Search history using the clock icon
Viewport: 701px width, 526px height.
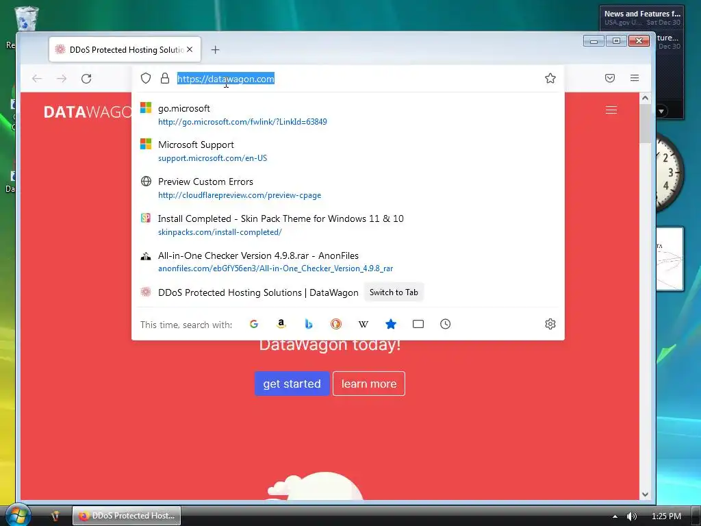point(445,324)
